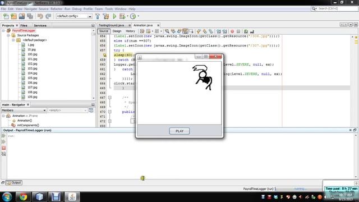
Task: Switch editor to Design view
Action: click(117, 31)
